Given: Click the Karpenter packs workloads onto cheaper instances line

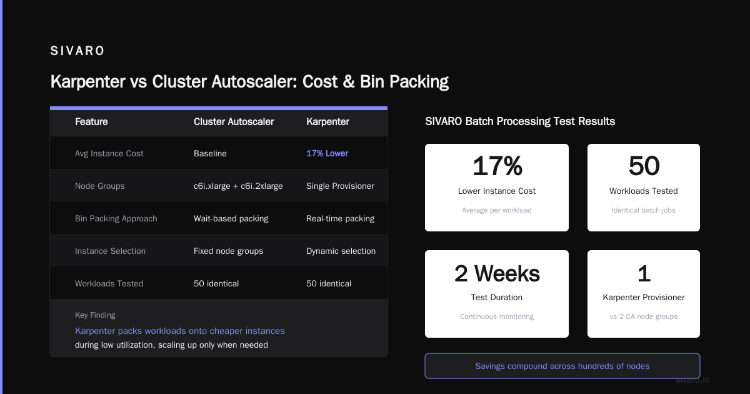Looking at the screenshot, I should 180,331.
